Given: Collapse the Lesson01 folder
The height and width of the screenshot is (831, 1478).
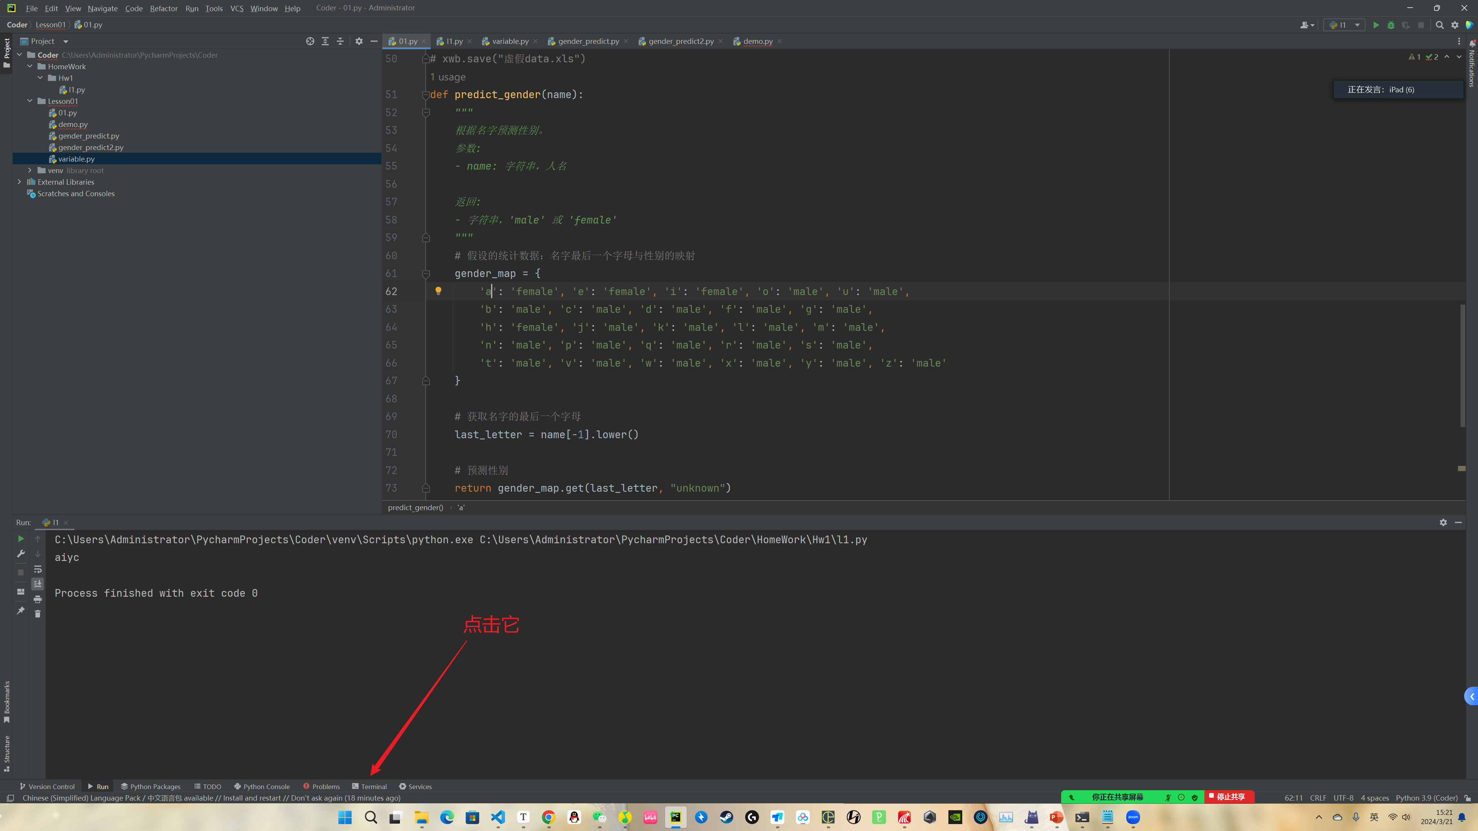Looking at the screenshot, I should pyautogui.click(x=30, y=101).
